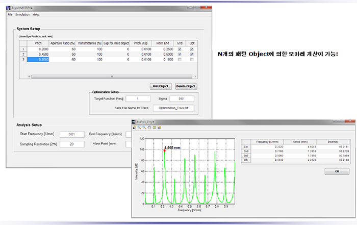This screenshot has width=357, height=225.
Task: Open the Simulation menu
Action: coord(22,14)
